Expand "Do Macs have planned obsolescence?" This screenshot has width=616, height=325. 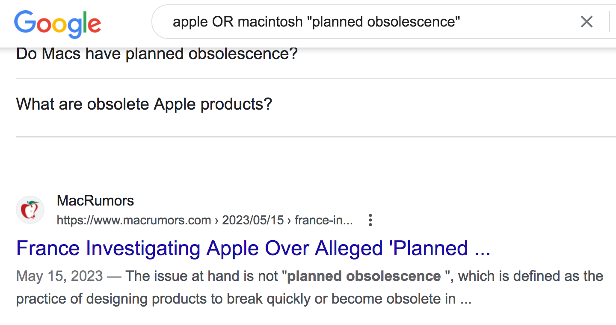click(x=157, y=54)
